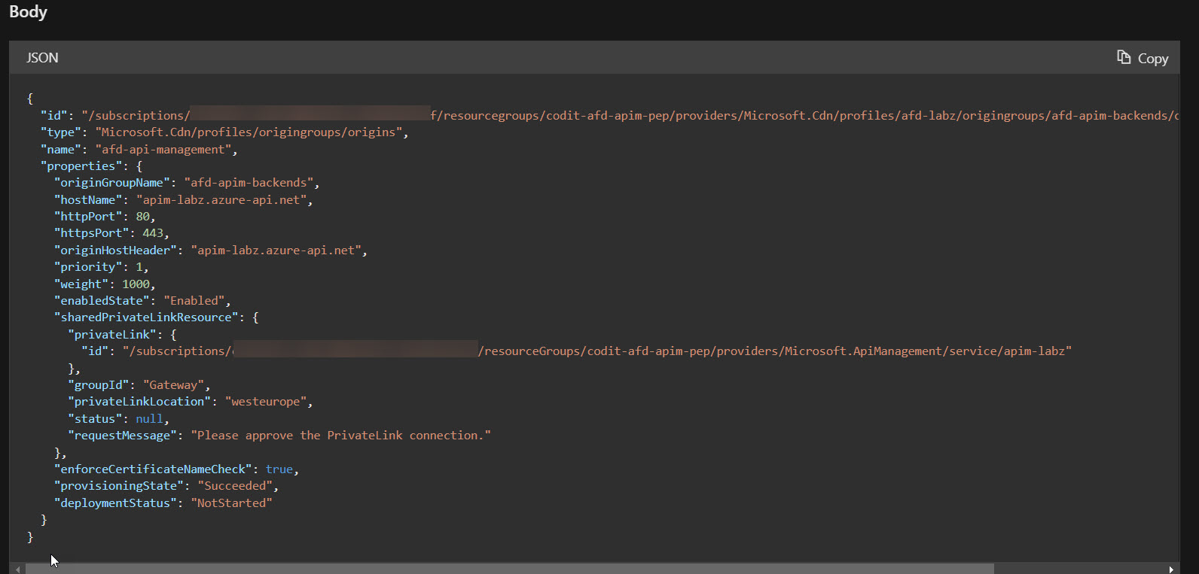Click the "requestMessage" key
Image resolution: width=1199 pixels, height=574 pixels.
click(122, 436)
